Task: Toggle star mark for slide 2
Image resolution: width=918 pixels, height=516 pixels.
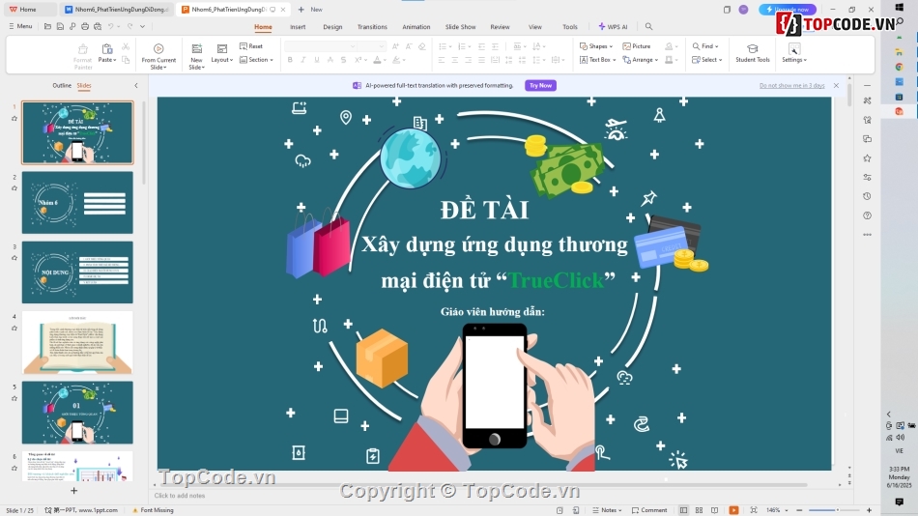Action: point(14,188)
